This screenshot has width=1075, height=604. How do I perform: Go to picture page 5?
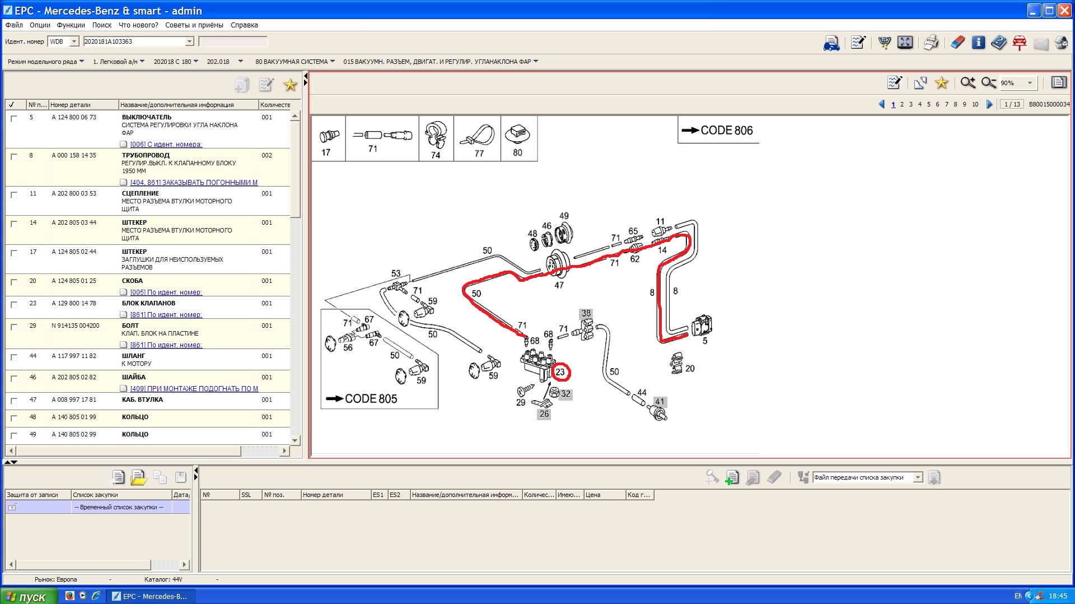(928, 104)
